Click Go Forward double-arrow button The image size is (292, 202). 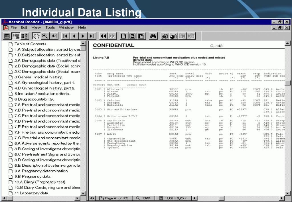pos(112,36)
